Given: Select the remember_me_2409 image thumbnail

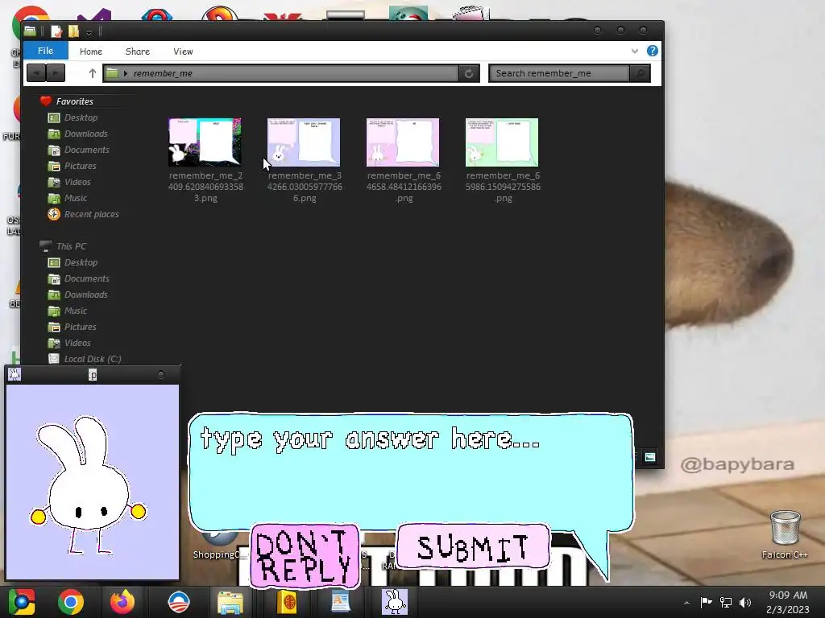Looking at the screenshot, I should (x=205, y=142).
